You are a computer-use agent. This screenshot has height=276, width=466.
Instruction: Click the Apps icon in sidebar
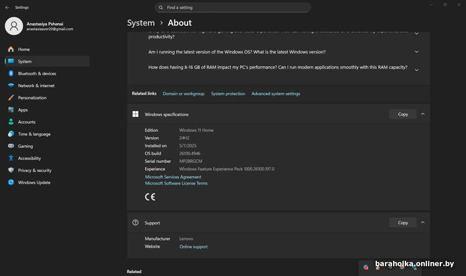coord(11,110)
